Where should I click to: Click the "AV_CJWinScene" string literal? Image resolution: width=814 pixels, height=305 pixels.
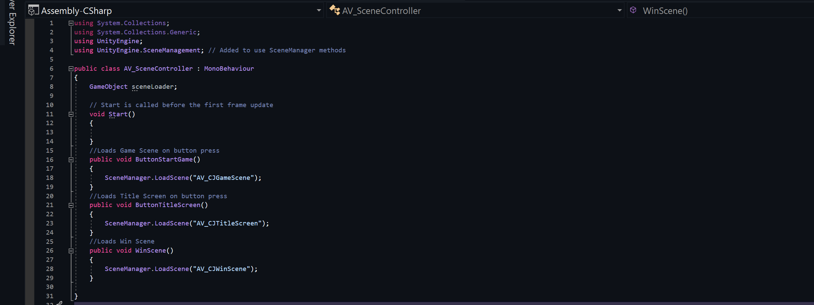pos(221,269)
